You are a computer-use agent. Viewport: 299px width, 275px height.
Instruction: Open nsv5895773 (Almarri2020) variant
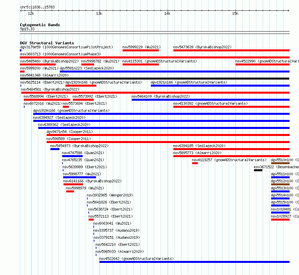(197, 153)
